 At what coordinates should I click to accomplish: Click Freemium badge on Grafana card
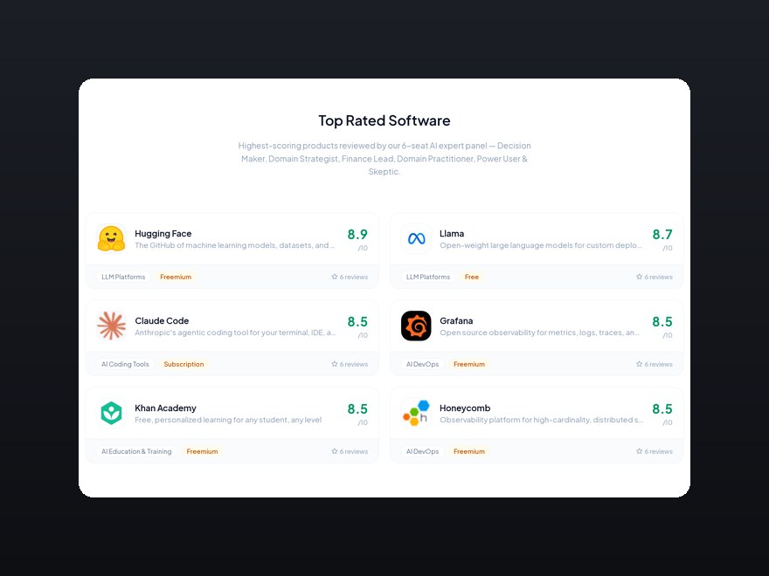pos(469,364)
